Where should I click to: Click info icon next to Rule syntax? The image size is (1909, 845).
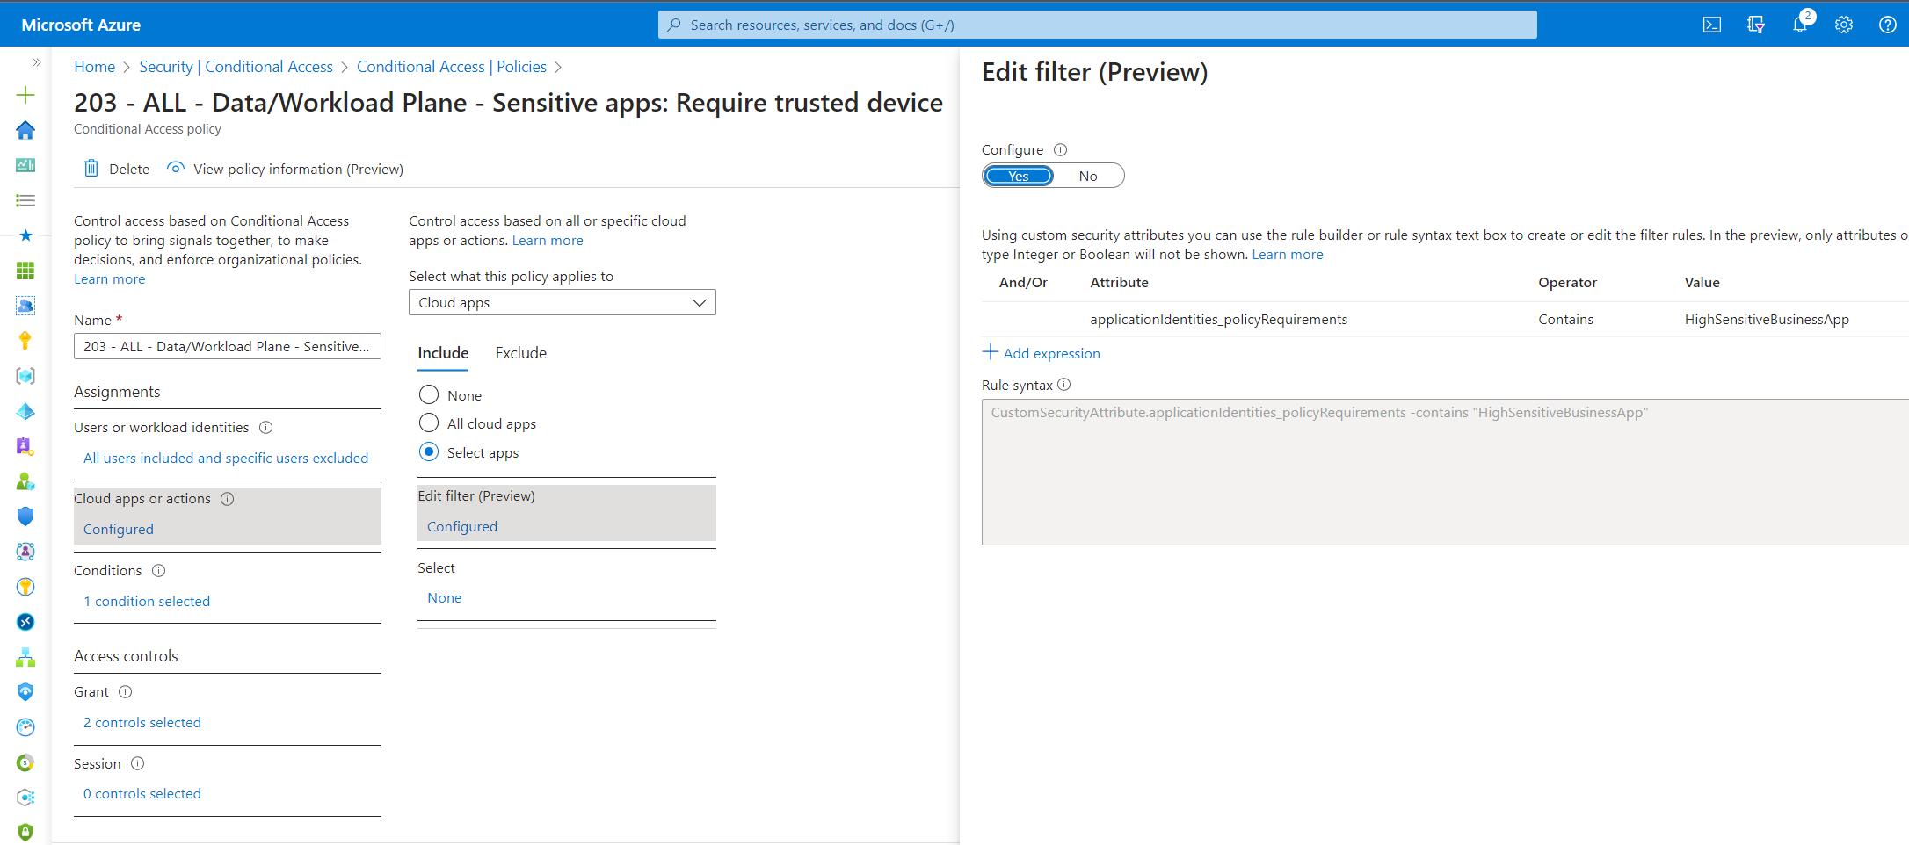coord(1063,385)
